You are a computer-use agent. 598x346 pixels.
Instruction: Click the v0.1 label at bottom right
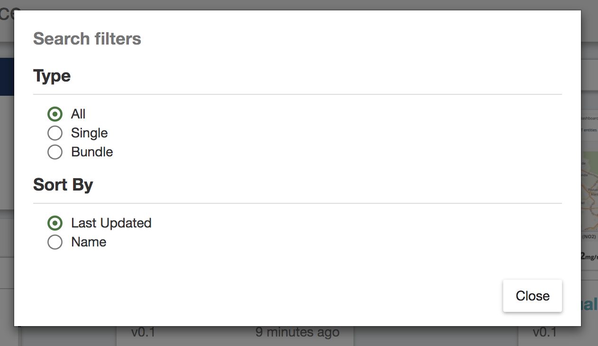[x=545, y=332]
